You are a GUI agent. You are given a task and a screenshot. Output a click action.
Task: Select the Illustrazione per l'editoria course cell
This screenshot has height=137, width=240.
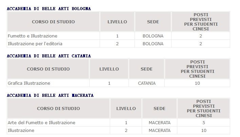pos(35,44)
